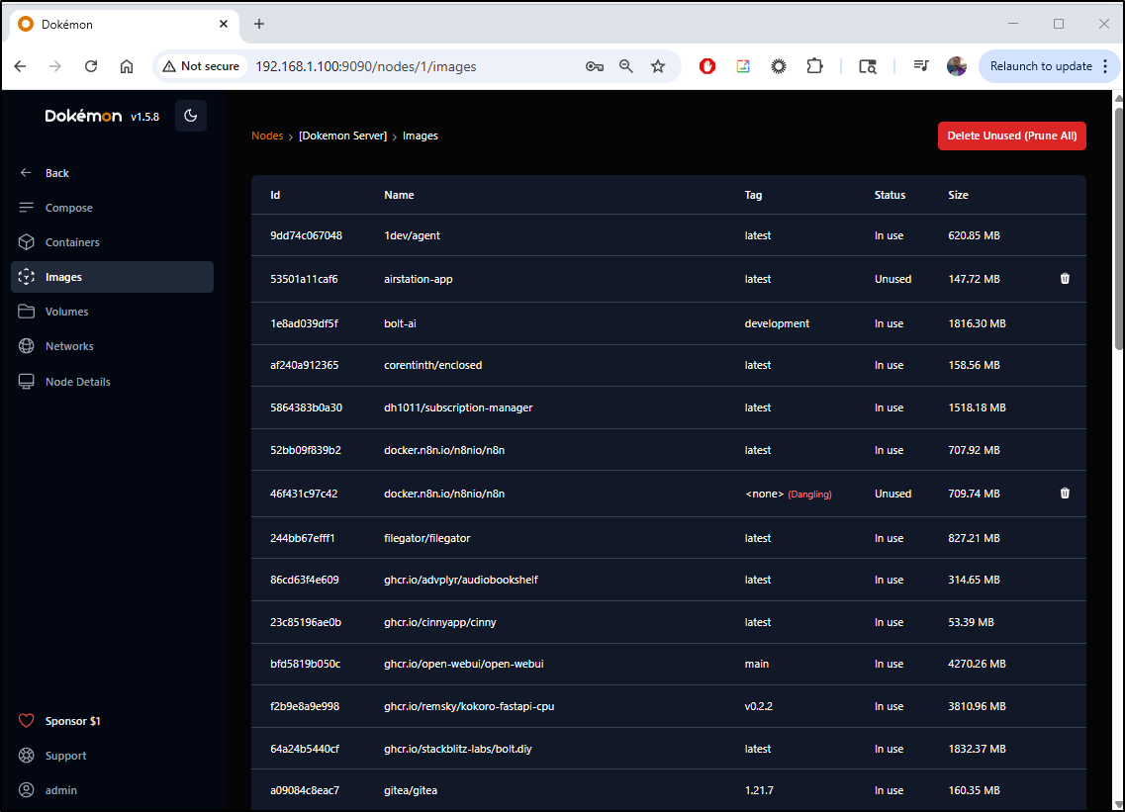The image size is (1125, 812).
Task: Open the Extensions puzzle icon
Action: point(814,66)
